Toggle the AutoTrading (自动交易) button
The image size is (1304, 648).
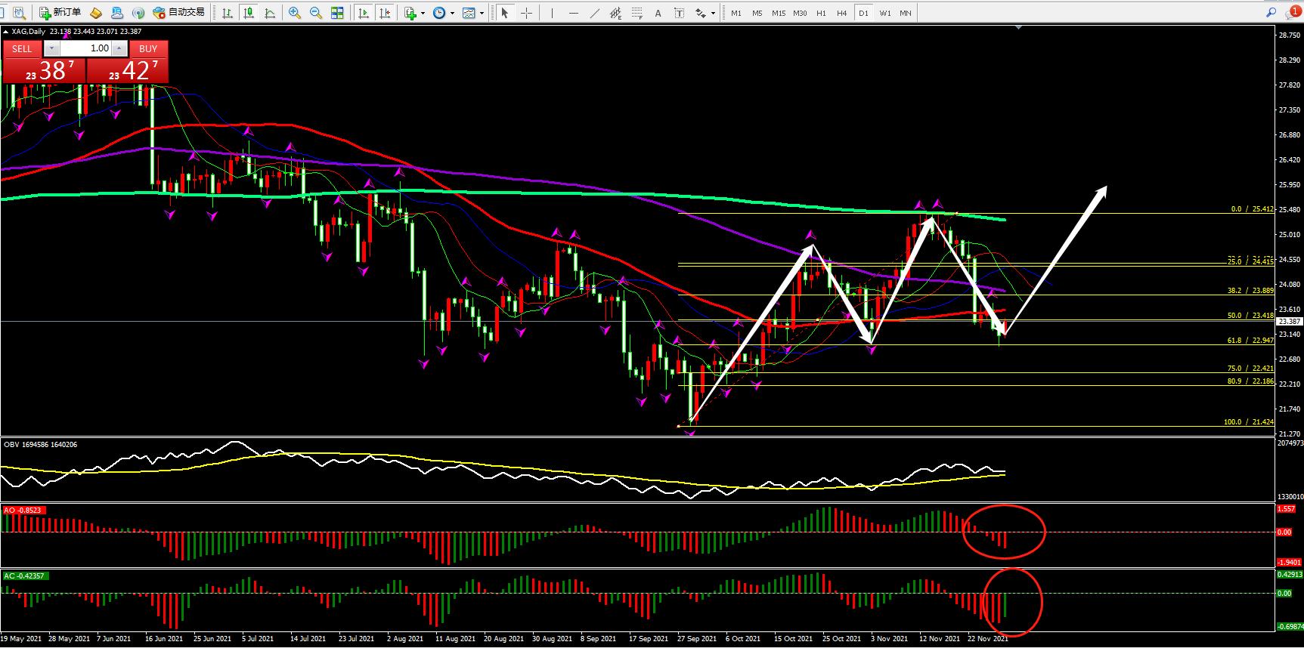[178, 13]
